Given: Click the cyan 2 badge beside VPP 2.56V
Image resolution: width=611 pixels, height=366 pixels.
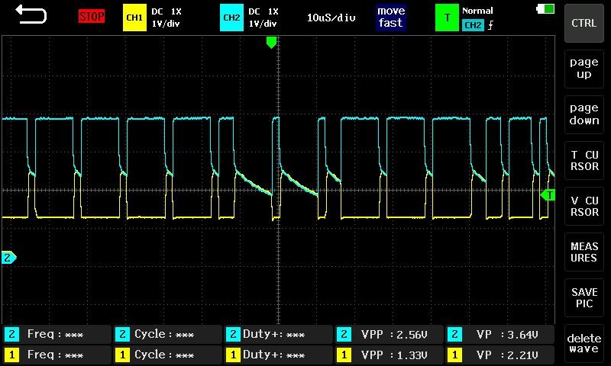Looking at the screenshot, I should (344, 334).
